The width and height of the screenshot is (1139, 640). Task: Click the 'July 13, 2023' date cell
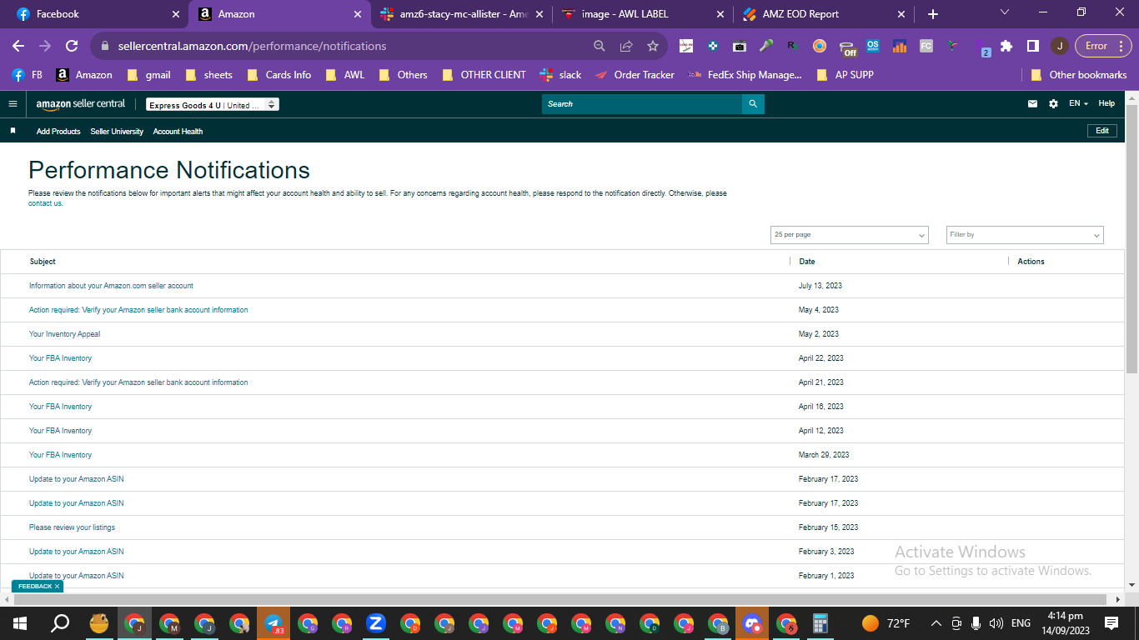(820, 286)
